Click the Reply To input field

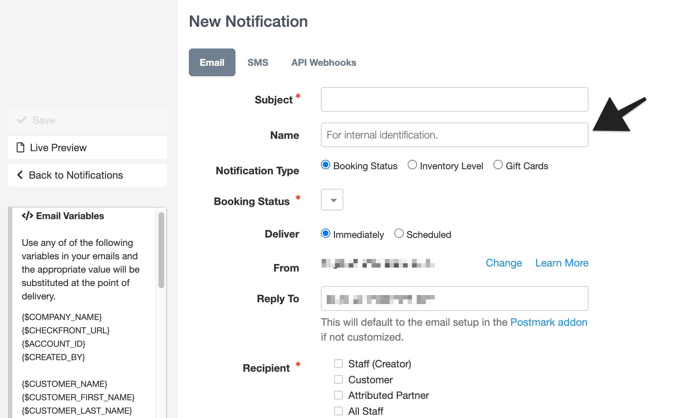(454, 299)
